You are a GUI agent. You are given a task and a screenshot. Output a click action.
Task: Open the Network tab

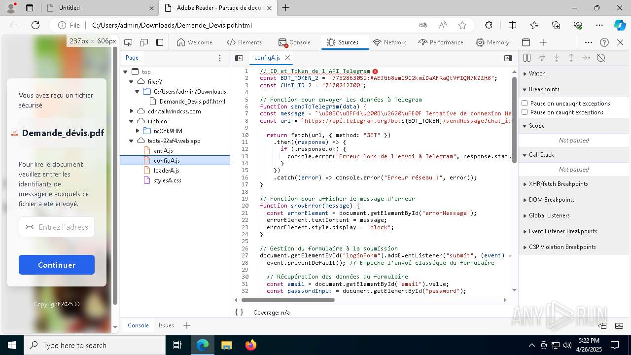pos(389,42)
